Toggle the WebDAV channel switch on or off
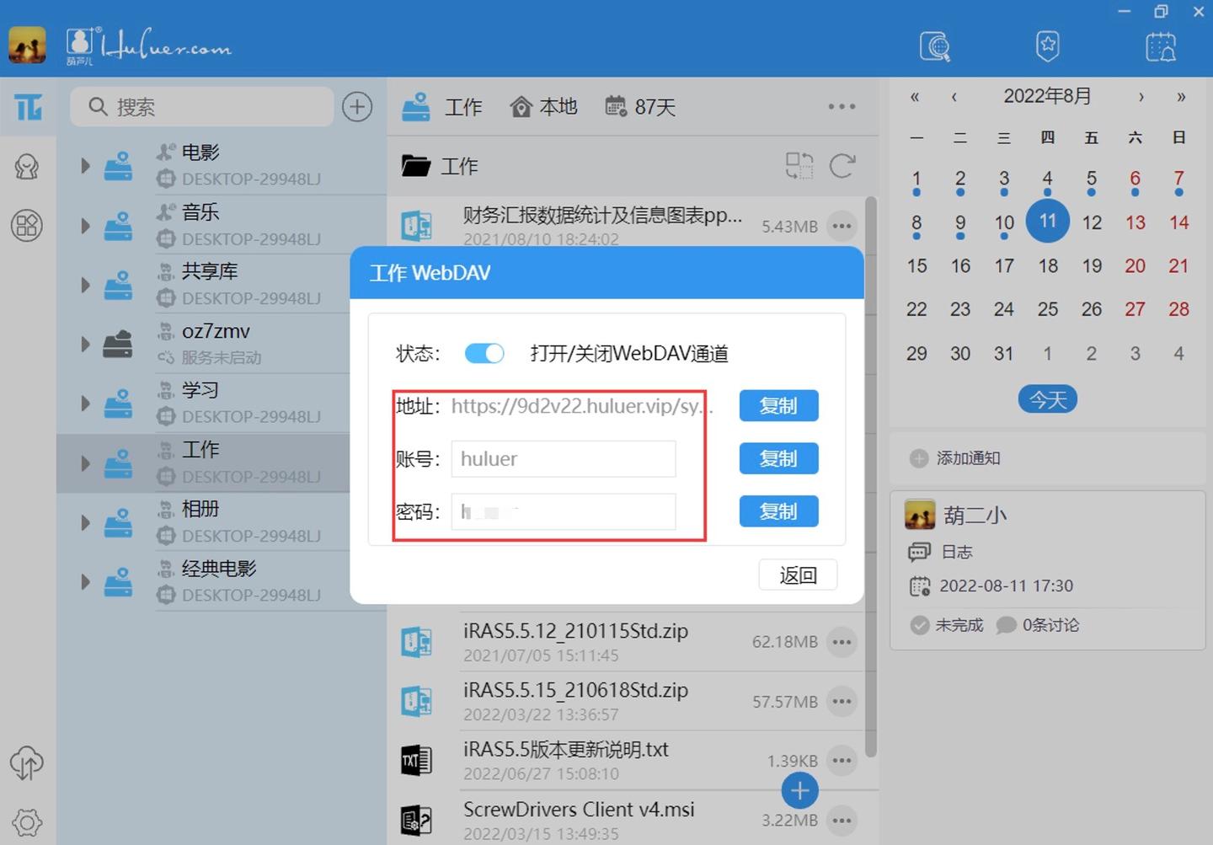 (x=484, y=353)
